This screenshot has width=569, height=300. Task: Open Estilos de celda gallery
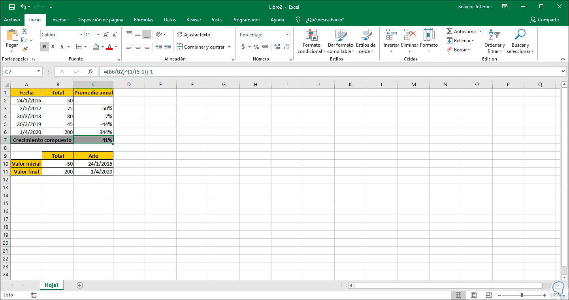tap(366, 41)
